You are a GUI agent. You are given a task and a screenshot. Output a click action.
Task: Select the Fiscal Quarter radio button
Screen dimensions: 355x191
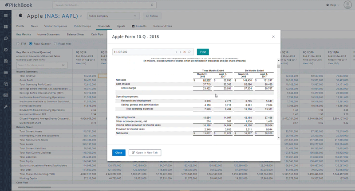coord(31,43)
